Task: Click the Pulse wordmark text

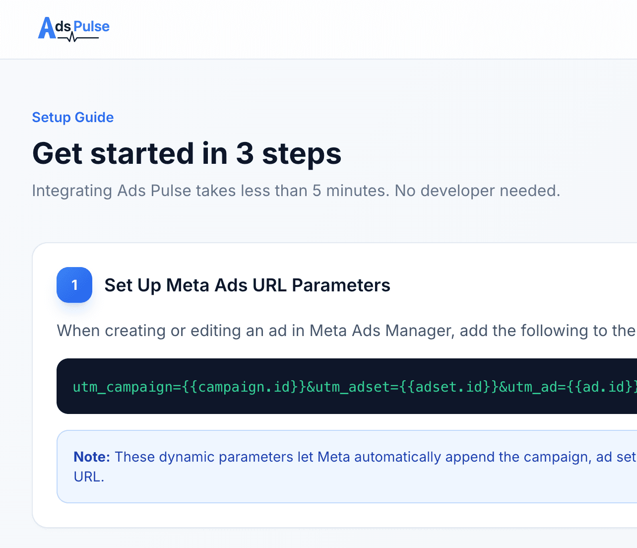Action: pyautogui.click(x=91, y=26)
